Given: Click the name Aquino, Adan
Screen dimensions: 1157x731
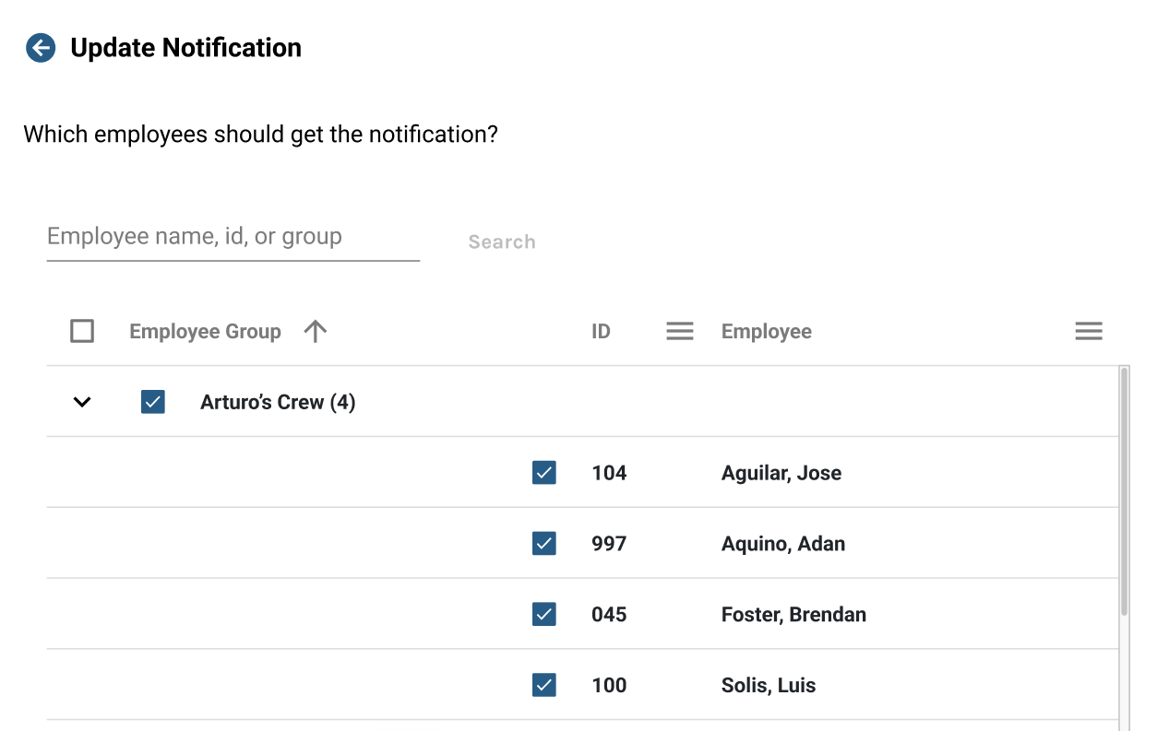Looking at the screenshot, I should pyautogui.click(x=783, y=544).
